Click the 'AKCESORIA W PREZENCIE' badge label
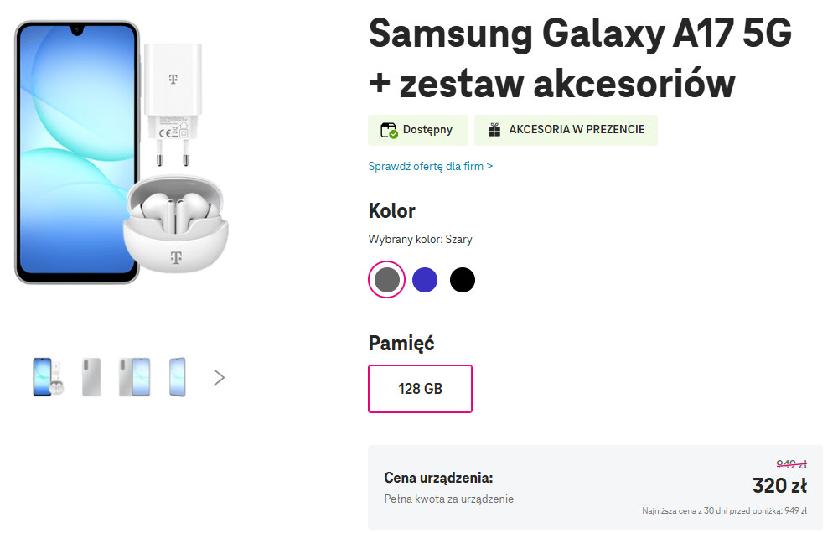This screenshot has height=533, width=838. click(x=577, y=130)
